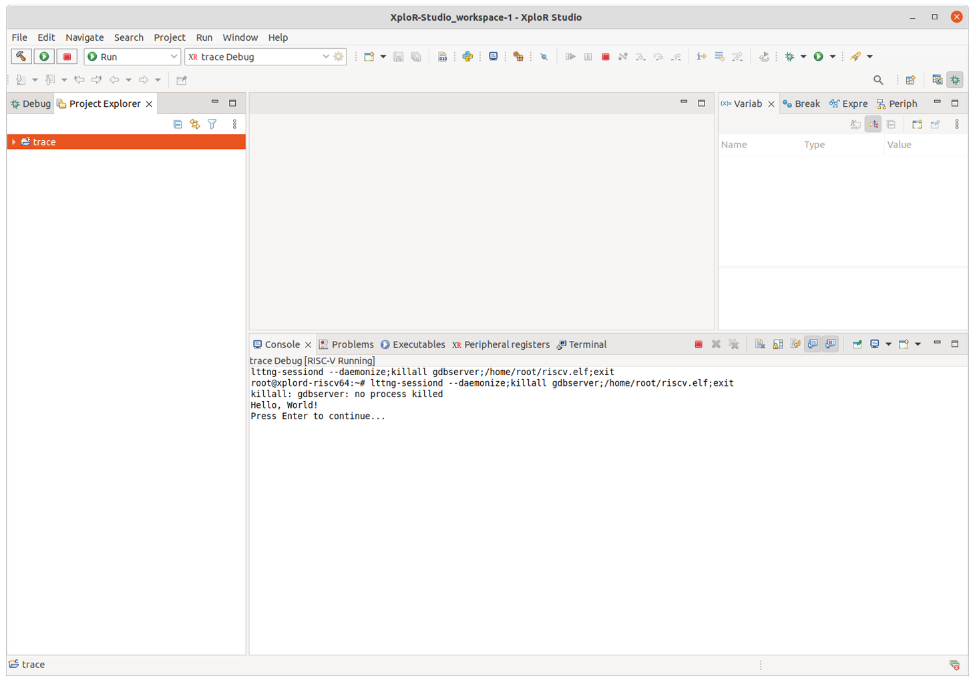This screenshot has height=682, width=975.
Task: Select the trace project row
Action: click(126, 142)
